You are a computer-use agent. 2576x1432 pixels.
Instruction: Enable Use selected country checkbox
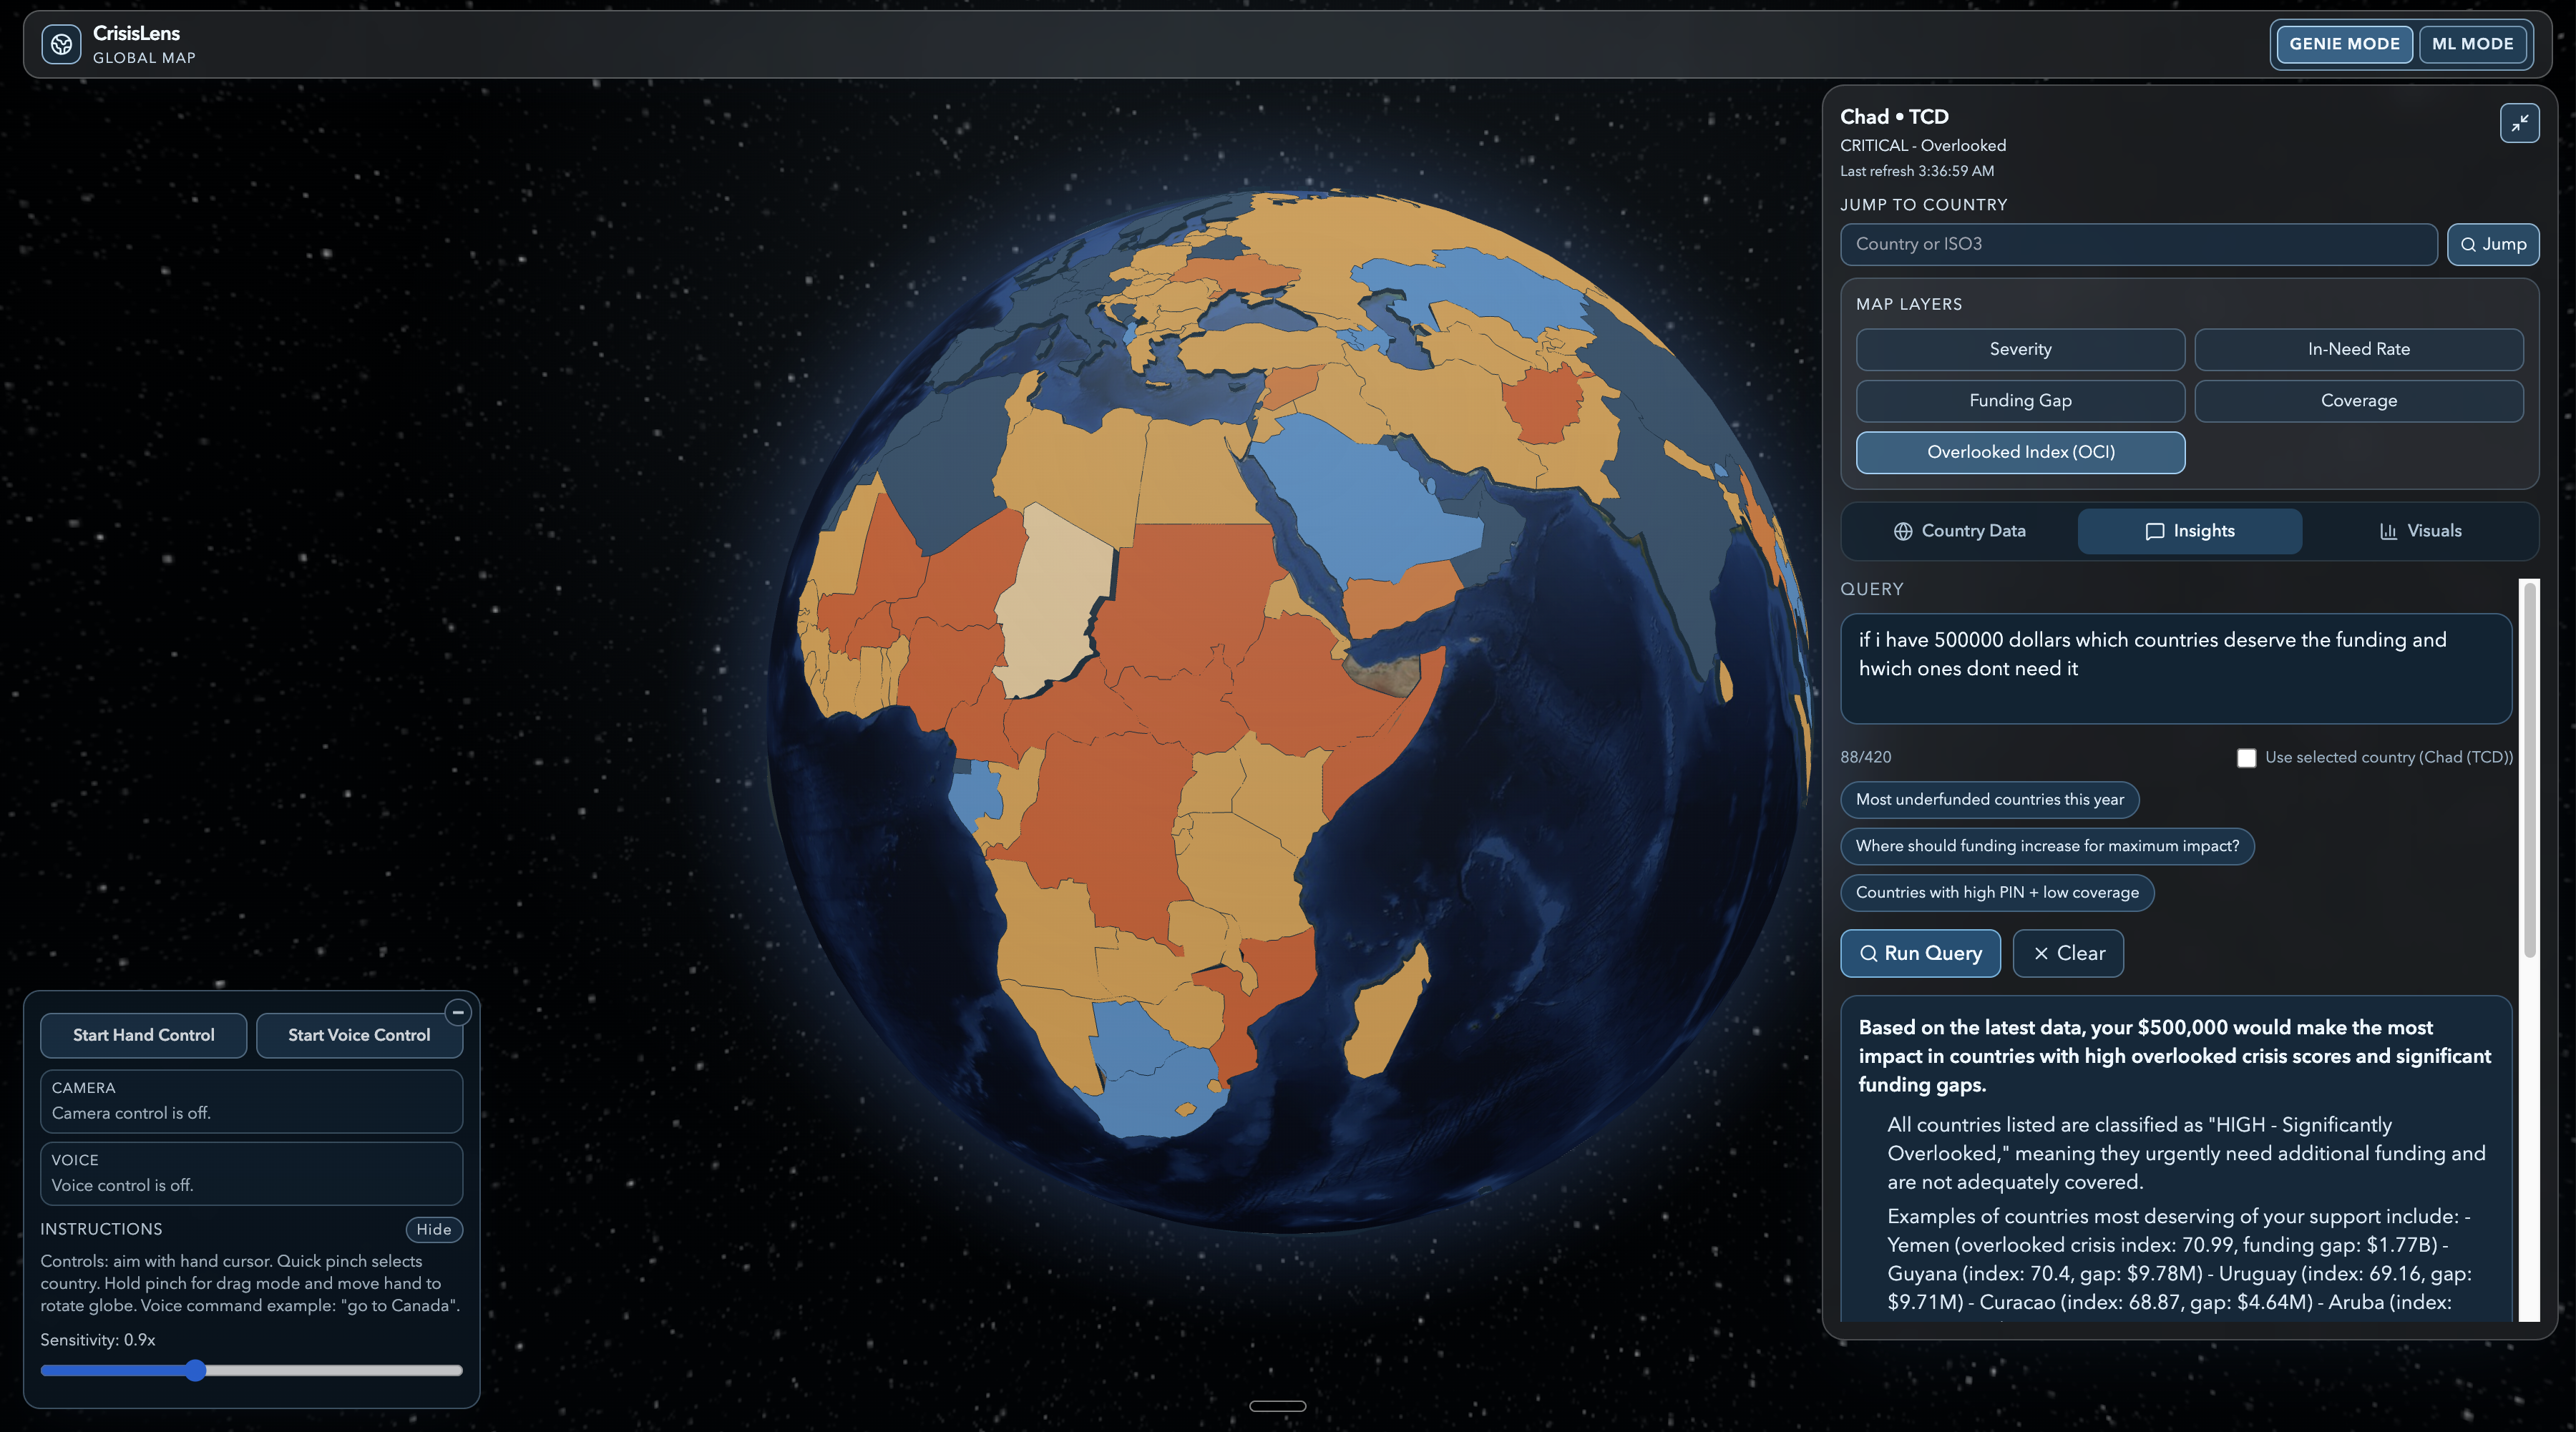coord(2246,757)
